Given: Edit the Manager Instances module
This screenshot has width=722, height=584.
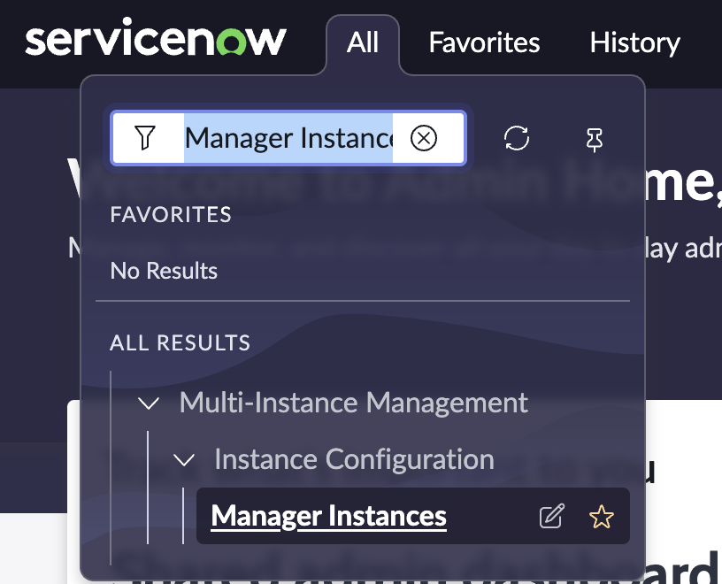Looking at the screenshot, I should [x=551, y=516].
